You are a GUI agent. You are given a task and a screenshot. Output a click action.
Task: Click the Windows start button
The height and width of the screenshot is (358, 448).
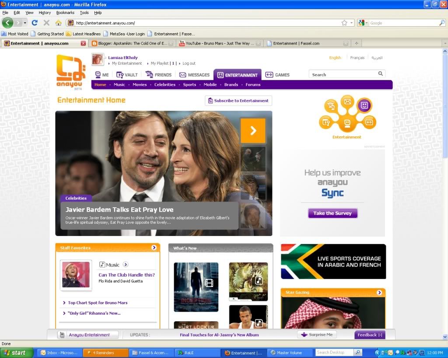click(x=16, y=353)
